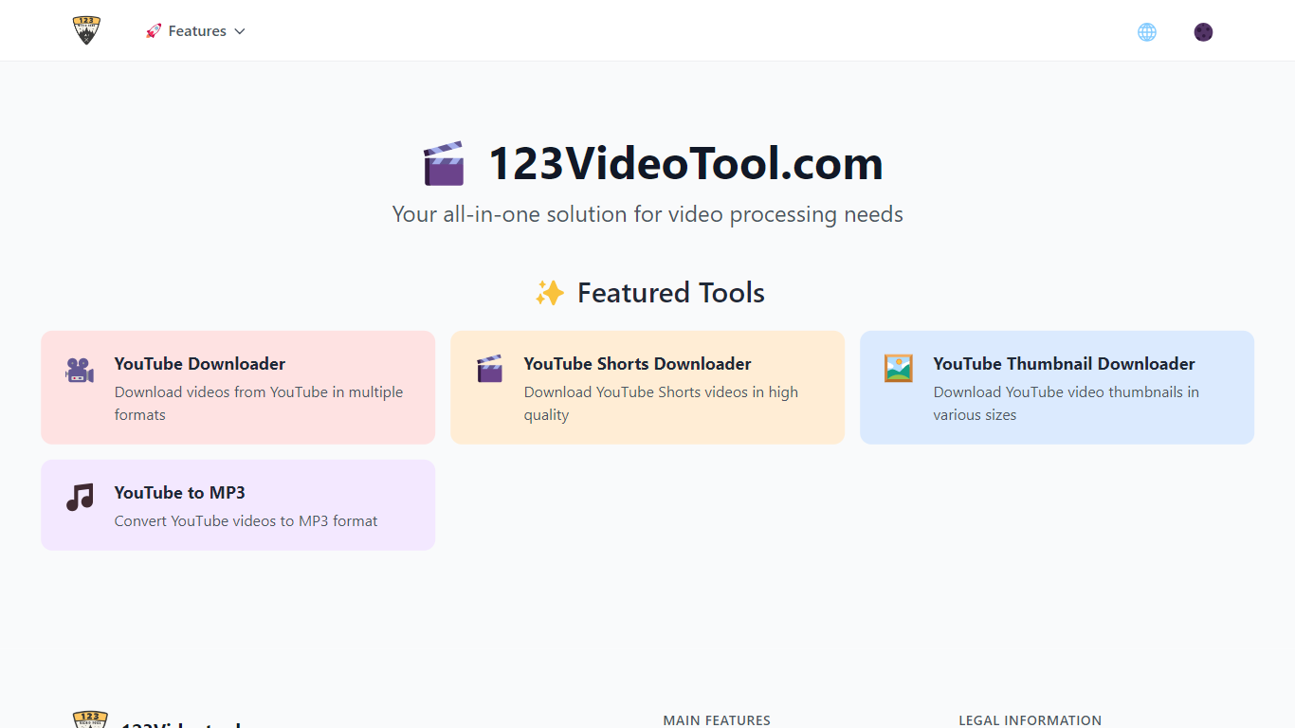1295x728 pixels.
Task: Click the clapperboard icon beside 123VideoTool.com heading
Action: 443,162
